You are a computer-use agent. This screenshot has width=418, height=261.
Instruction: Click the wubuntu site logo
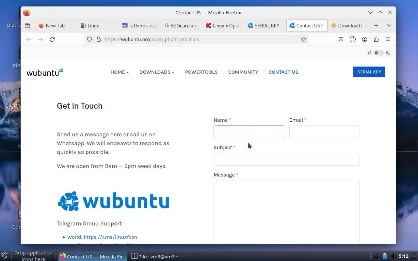click(45, 72)
